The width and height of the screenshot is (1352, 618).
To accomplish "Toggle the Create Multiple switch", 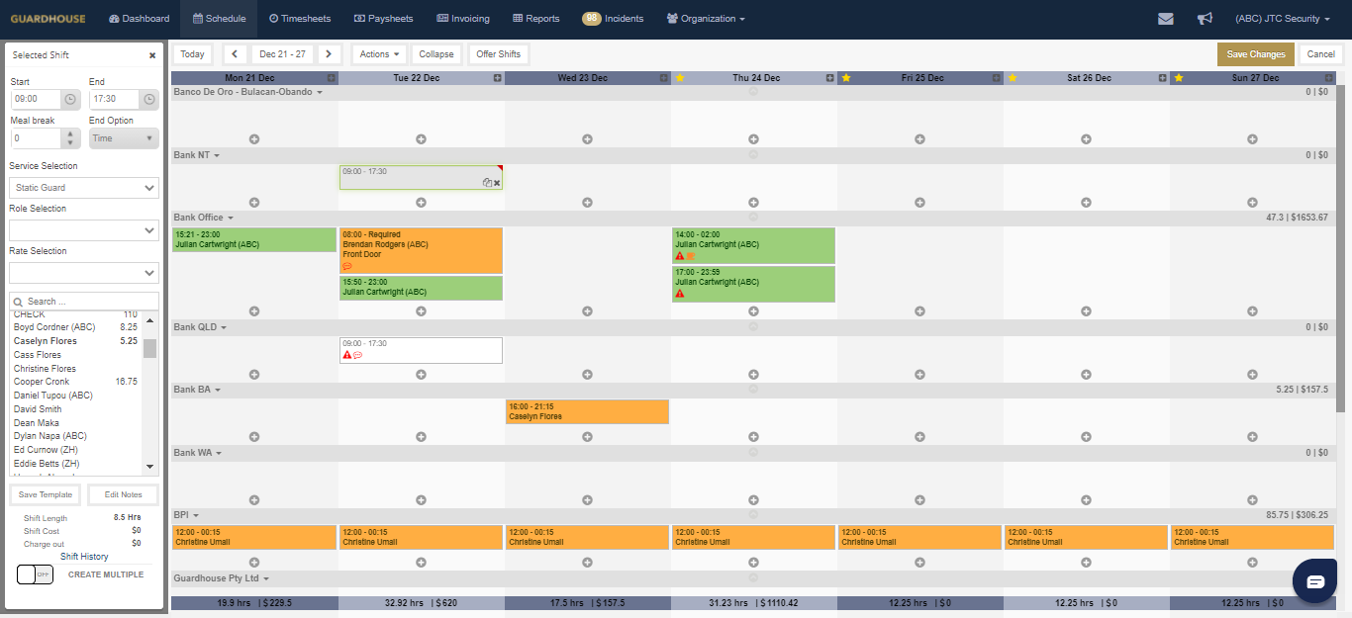I will 35,574.
